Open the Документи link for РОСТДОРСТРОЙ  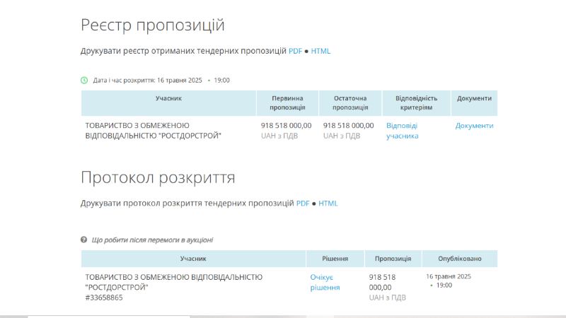click(474, 126)
